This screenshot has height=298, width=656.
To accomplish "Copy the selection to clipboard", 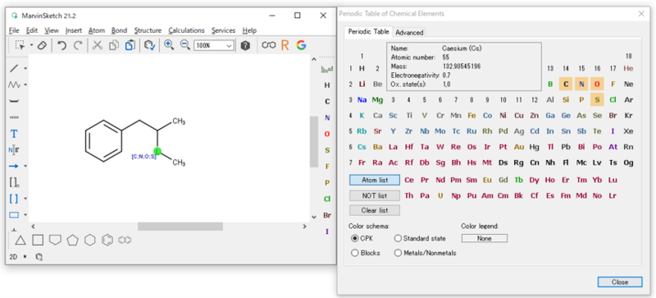I will 114,45.
